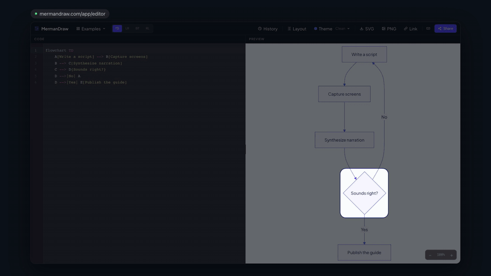
Task: Switch flow direction to RL
Action: click(x=147, y=29)
